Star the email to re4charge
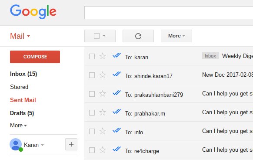 [x=103, y=150]
